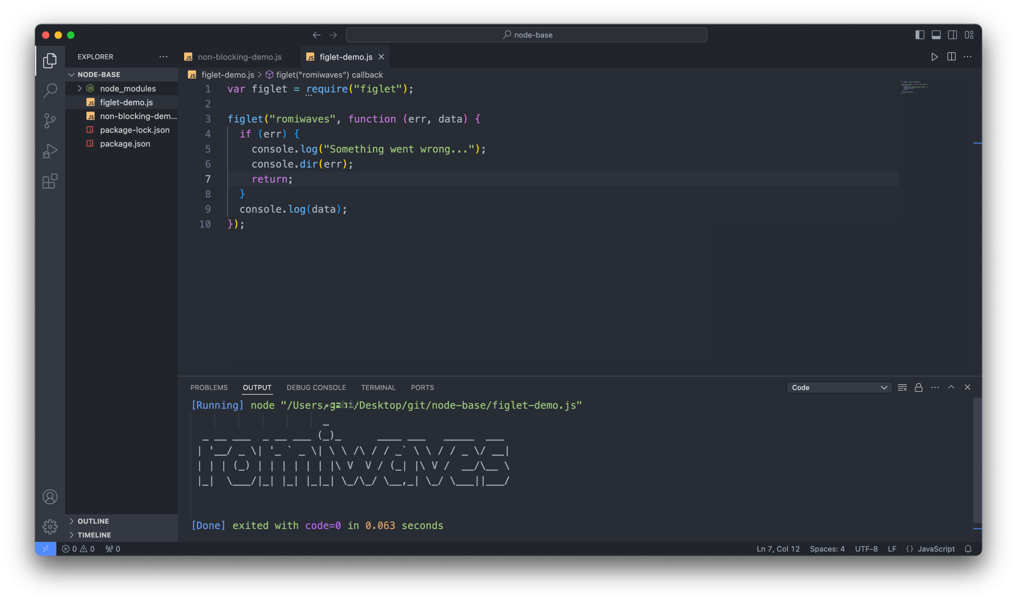Click the ports forwarded indicator
1017x602 pixels.
click(x=113, y=548)
